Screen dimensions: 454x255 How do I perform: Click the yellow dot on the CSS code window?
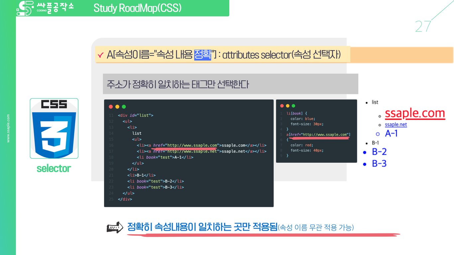pos(287,106)
